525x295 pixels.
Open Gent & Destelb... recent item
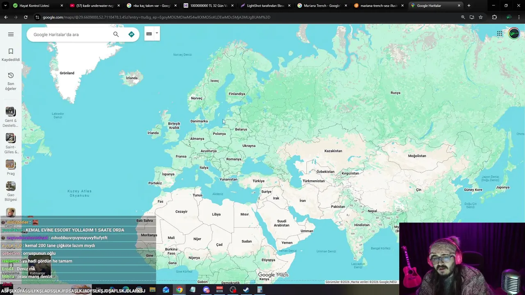coord(11,117)
